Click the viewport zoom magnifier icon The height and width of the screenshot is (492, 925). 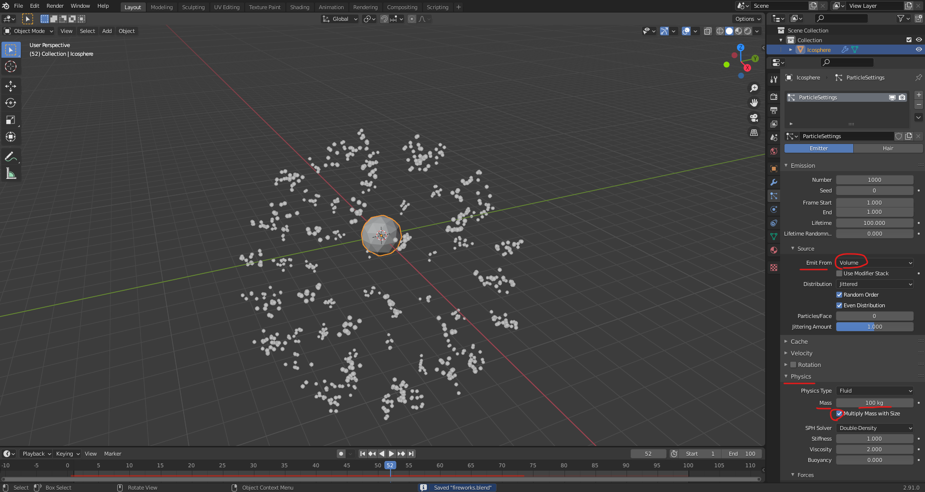754,88
